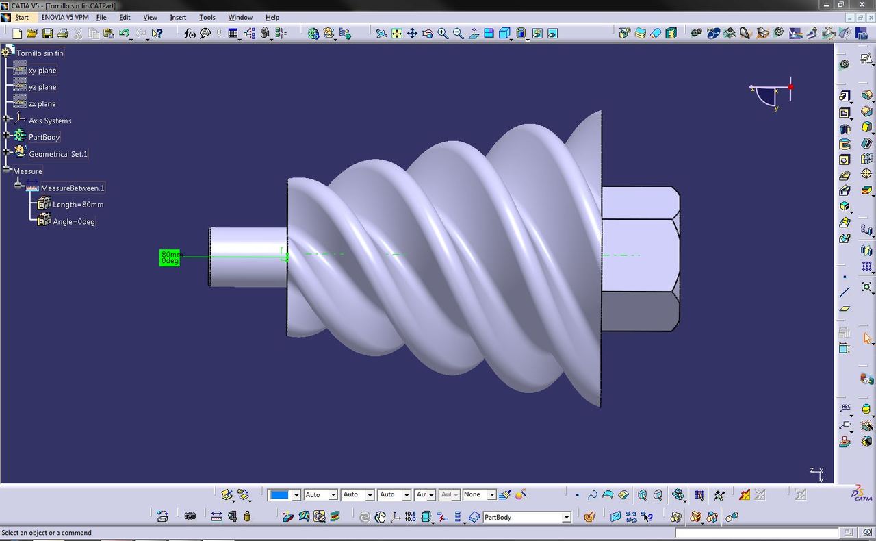Select Angle=0deg in the tree
The image size is (876, 541).
tap(74, 221)
